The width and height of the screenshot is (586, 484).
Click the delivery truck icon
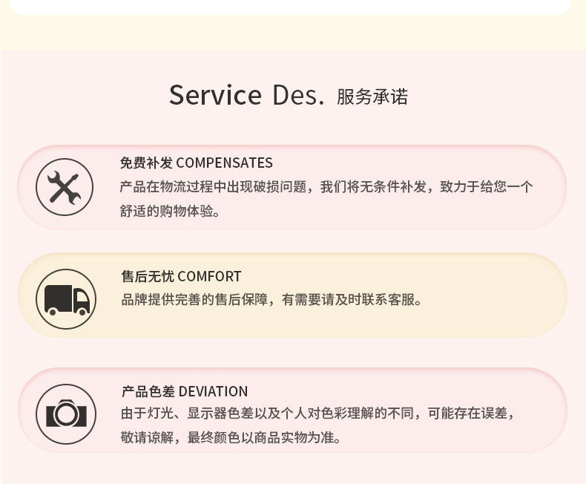click(x=66, y=300)
